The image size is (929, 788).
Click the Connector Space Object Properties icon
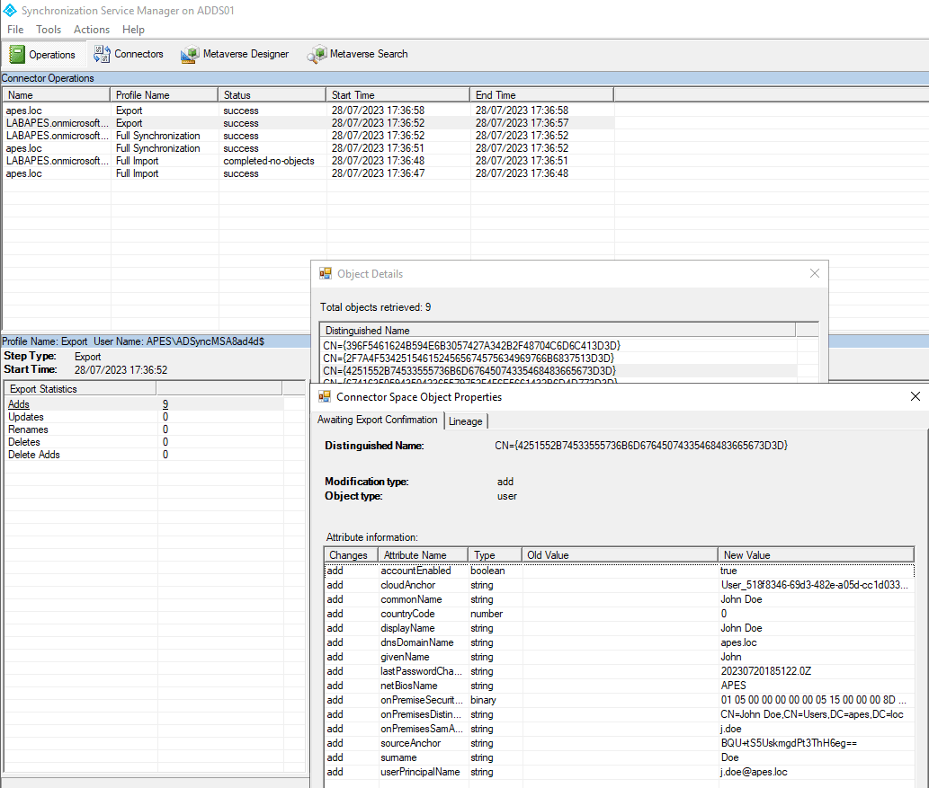324,396
